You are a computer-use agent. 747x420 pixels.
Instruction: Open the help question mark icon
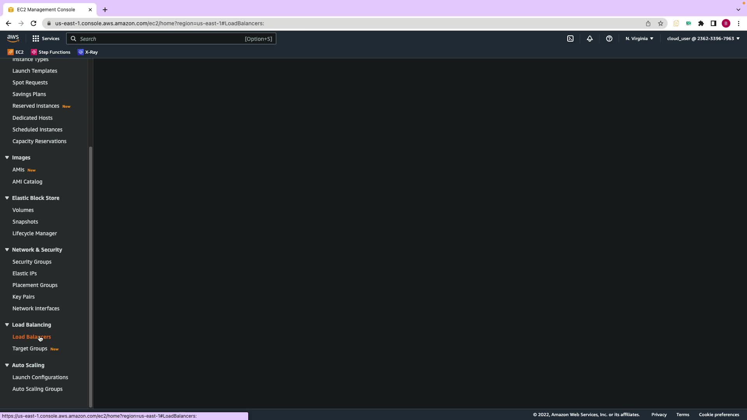pyautogui.click(x=609, y=38)
